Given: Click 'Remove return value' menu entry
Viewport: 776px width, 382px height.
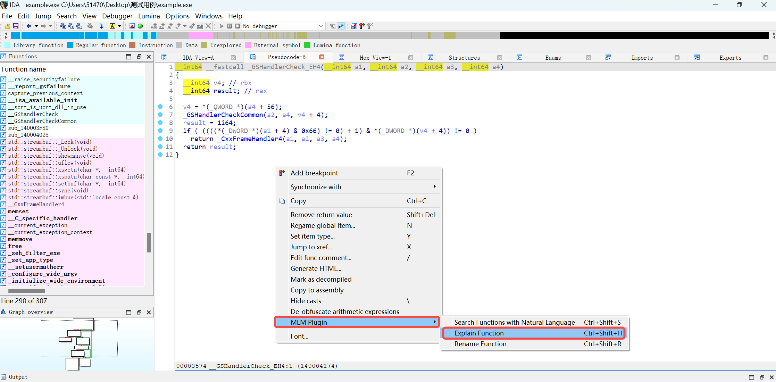Looking at the screenshot, I should 358,215.
